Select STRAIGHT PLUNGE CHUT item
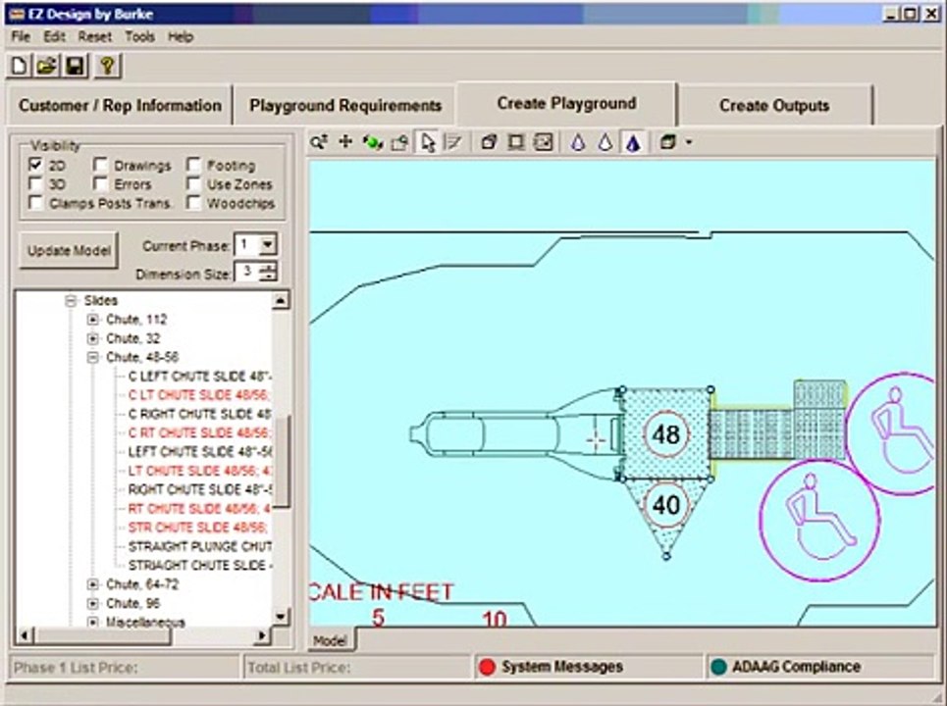The width and height of the screenshot is (947, 706). 199,546
